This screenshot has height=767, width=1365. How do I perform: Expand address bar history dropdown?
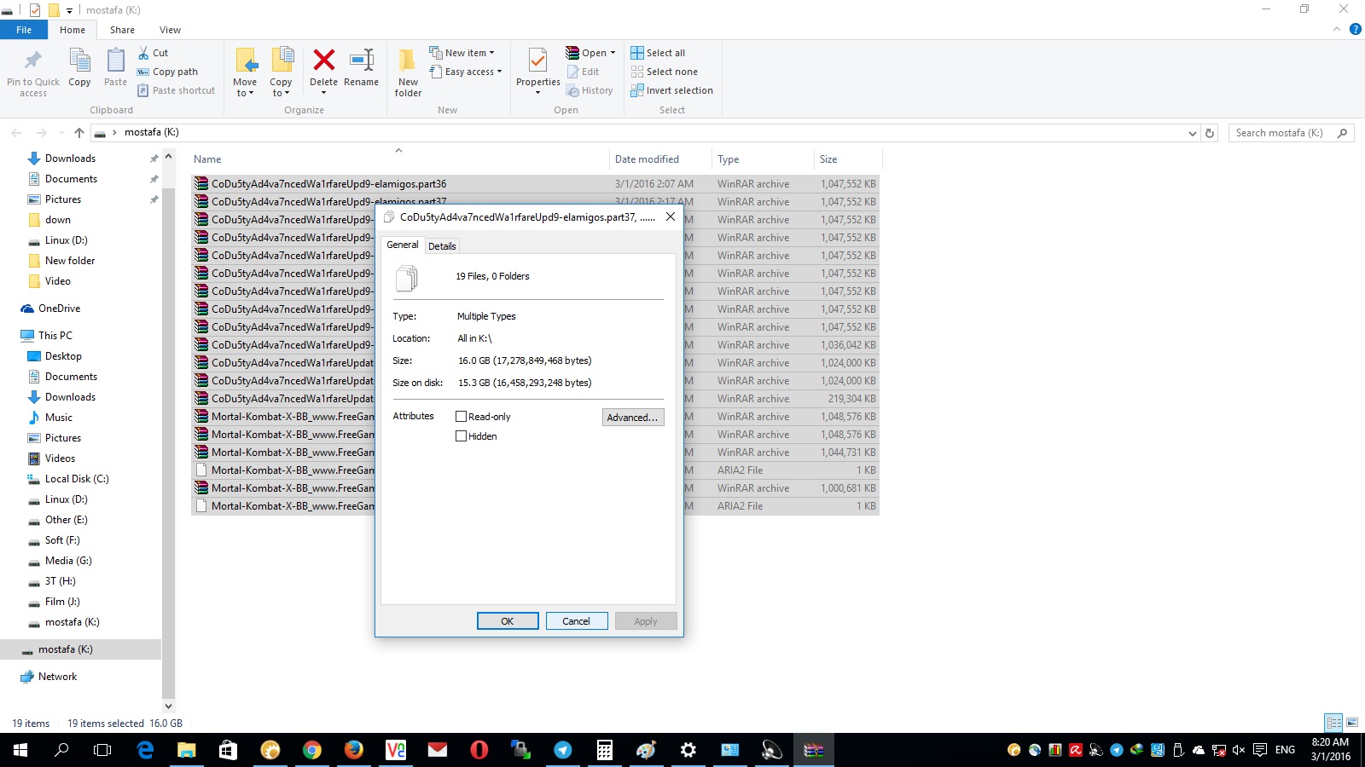(1192, 133)
